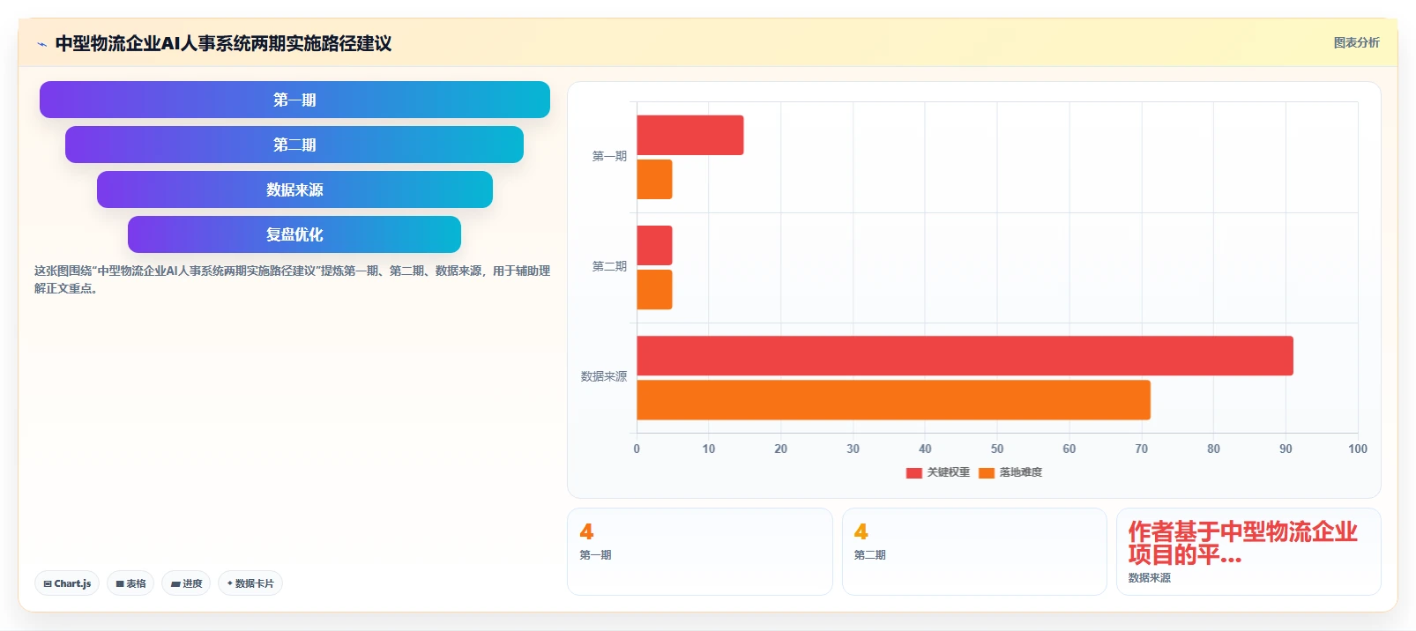
Task: Click the x-axis value 0
Action: coord(637,449)
